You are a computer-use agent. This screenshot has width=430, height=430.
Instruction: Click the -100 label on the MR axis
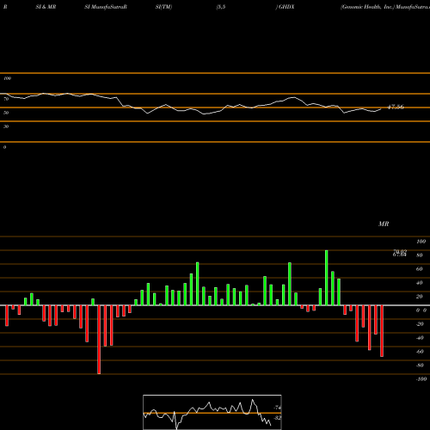(x=421, y=379)
